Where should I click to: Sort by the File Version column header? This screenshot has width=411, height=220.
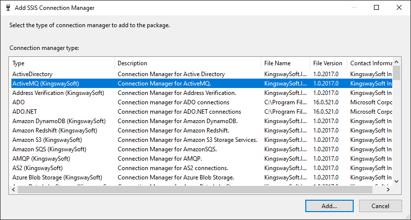tap(329, 63)
